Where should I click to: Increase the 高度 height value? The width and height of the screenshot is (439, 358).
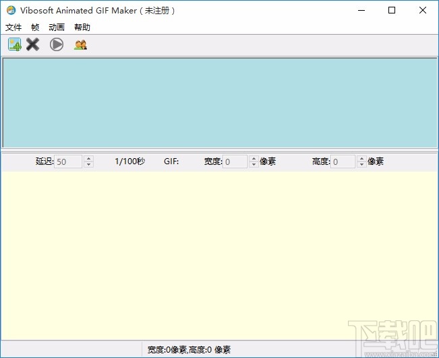(361, 158)
